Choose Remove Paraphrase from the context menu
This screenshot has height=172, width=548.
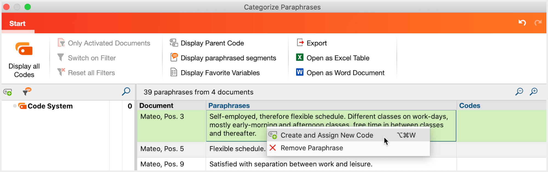[x=348, y=148]
